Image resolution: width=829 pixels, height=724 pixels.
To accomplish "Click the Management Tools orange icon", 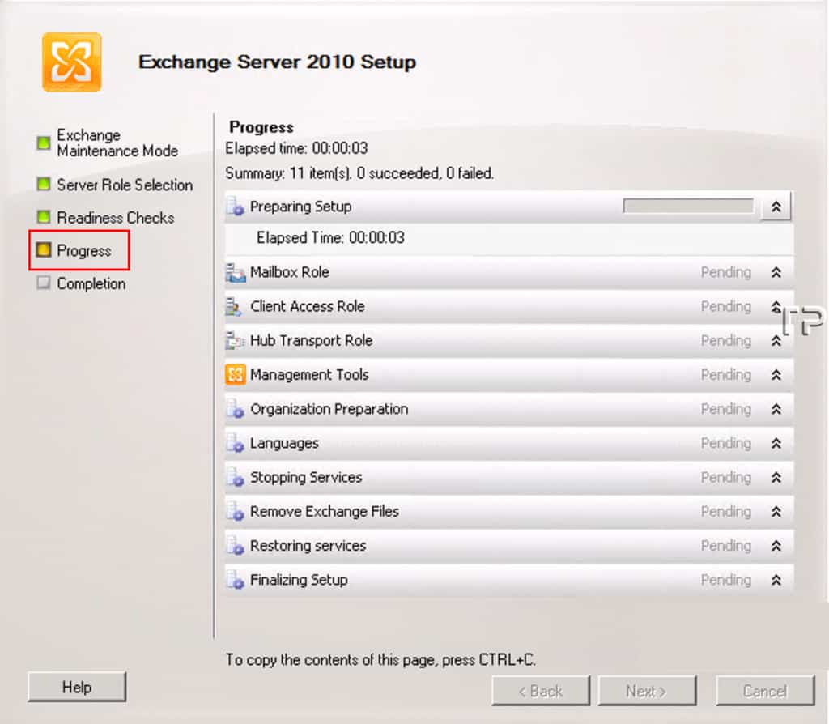I will 236,375.
